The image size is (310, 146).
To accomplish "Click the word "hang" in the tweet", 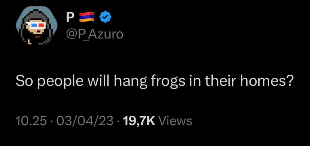I will [130, 82].
